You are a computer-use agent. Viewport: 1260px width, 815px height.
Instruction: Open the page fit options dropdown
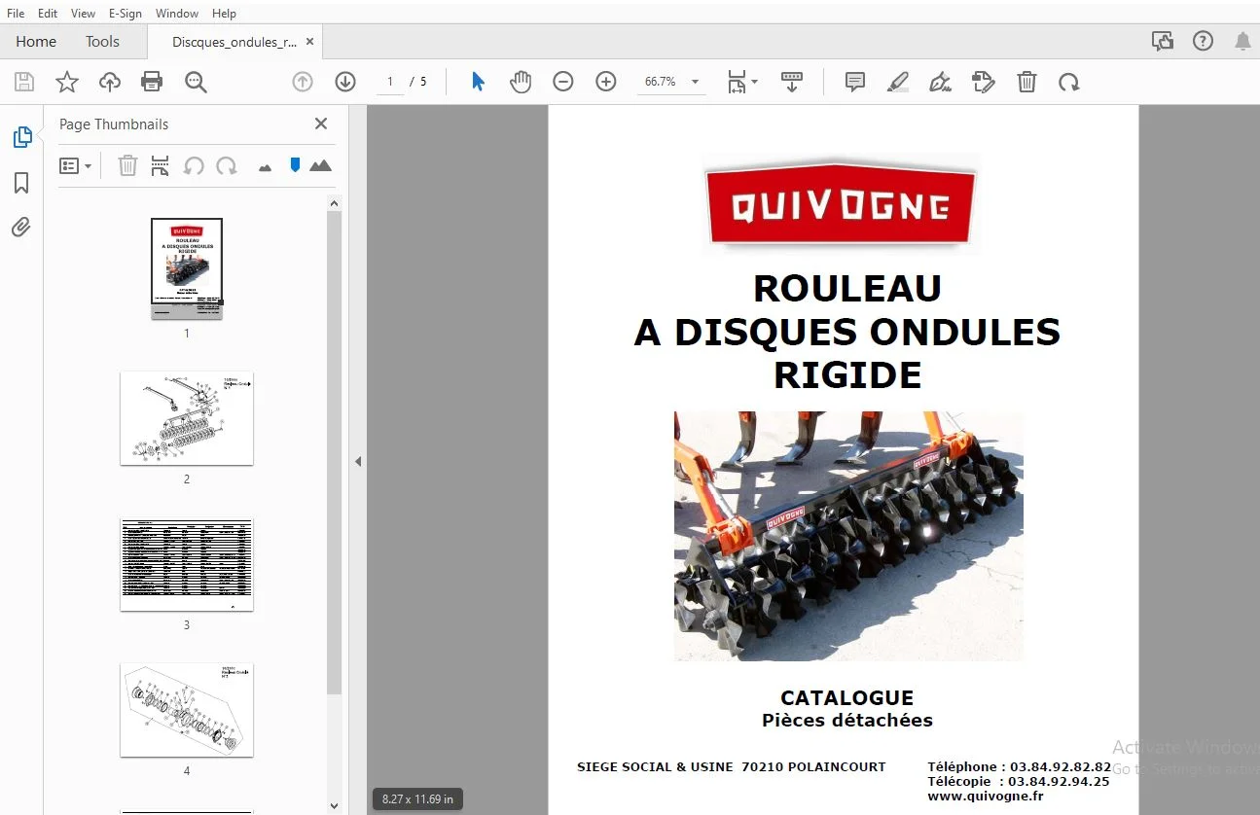(742, 82)
